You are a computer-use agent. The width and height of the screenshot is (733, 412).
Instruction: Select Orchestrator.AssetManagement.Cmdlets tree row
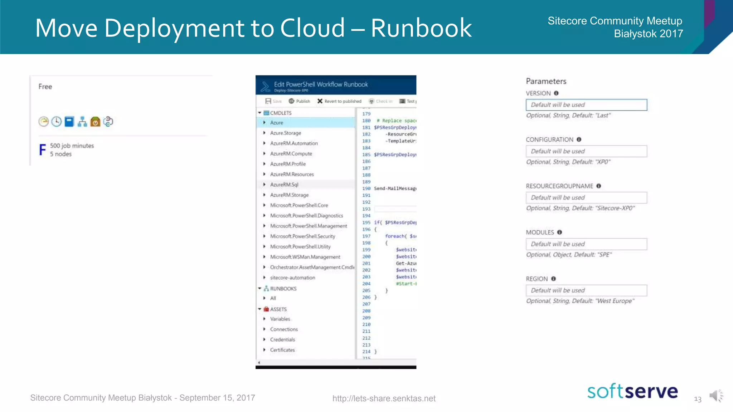(306, 268)
